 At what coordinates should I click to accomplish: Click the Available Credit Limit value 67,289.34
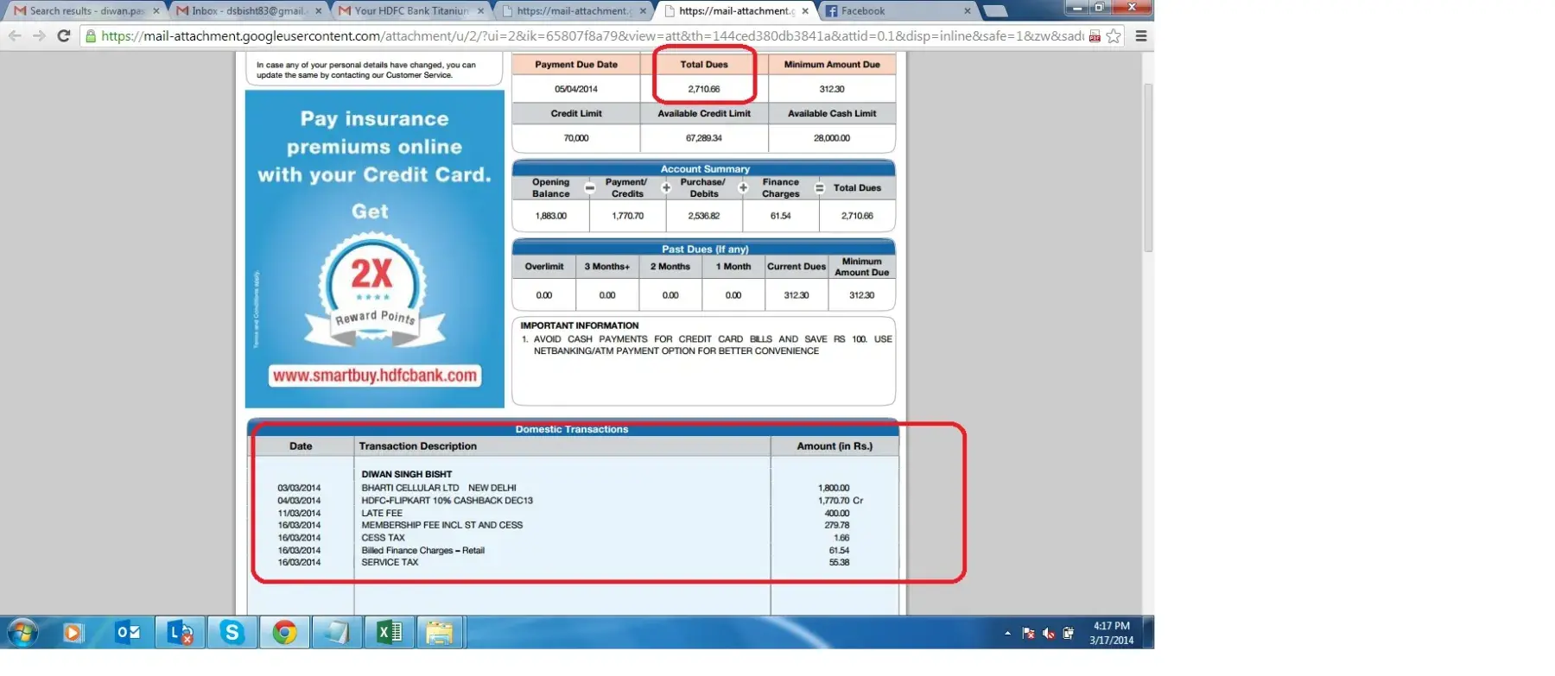(704, 138)
